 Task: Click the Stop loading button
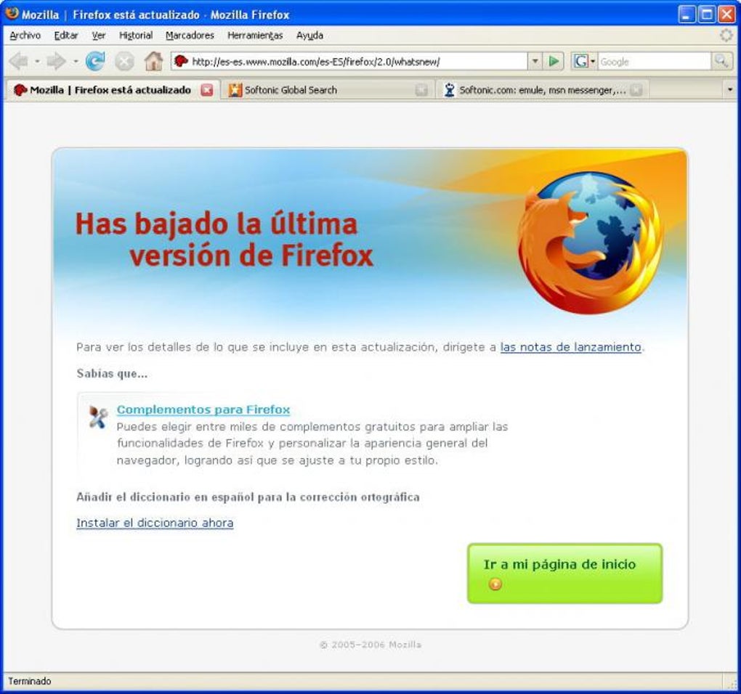click(124, 62)
